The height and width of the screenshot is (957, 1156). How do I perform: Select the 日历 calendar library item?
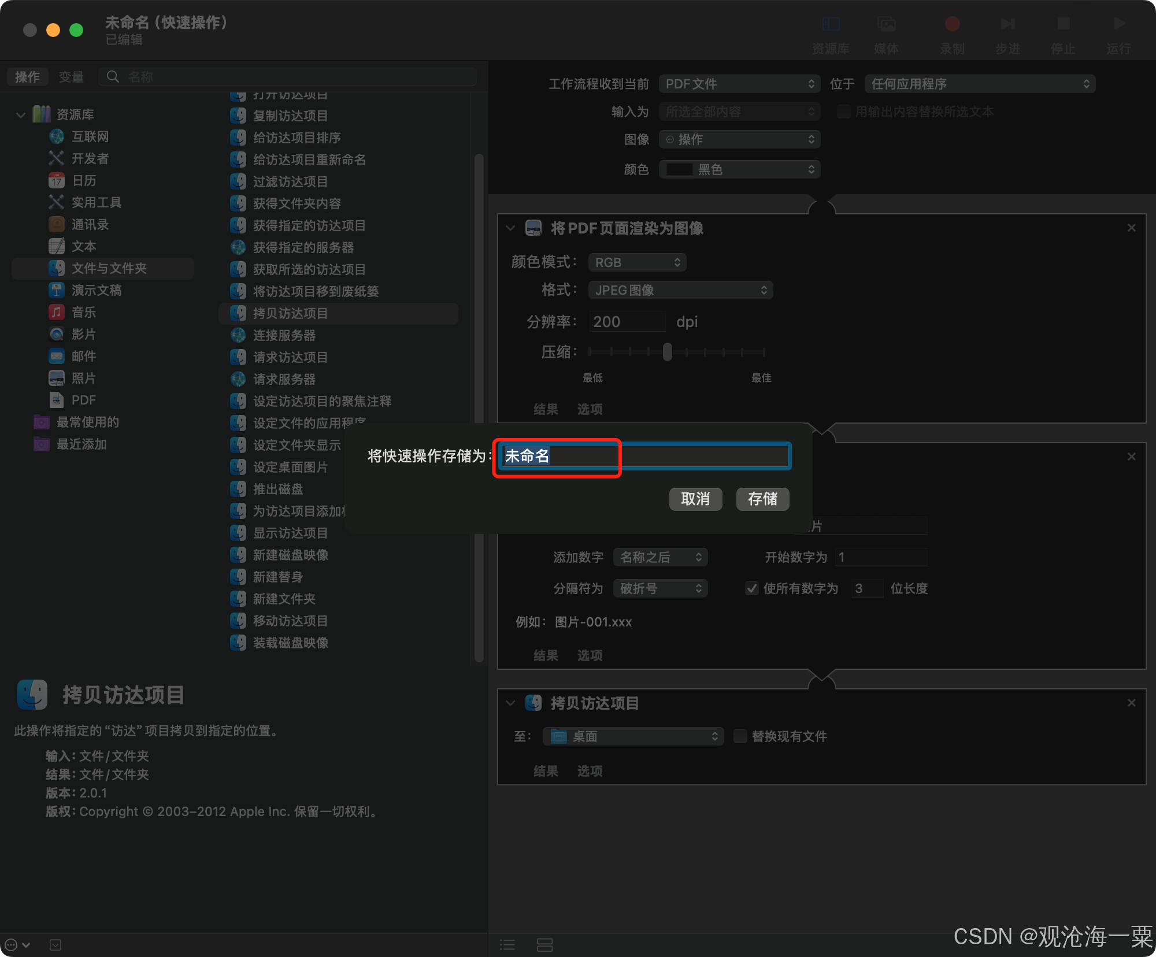pos(84,181)
